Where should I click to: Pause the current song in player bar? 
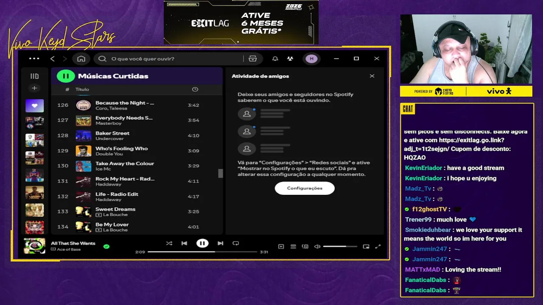point(202,243)
